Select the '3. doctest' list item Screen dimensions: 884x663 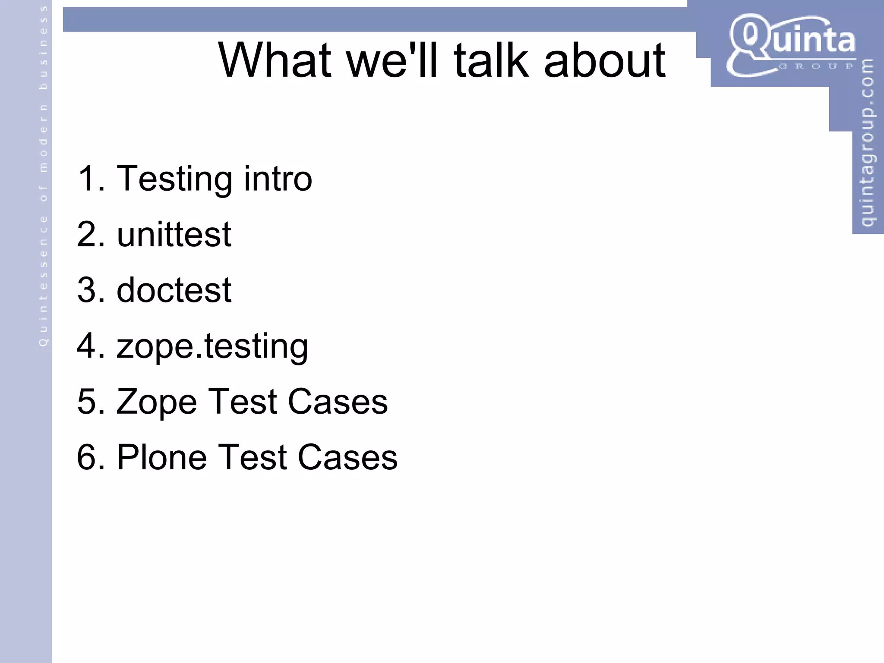(154, 290)
